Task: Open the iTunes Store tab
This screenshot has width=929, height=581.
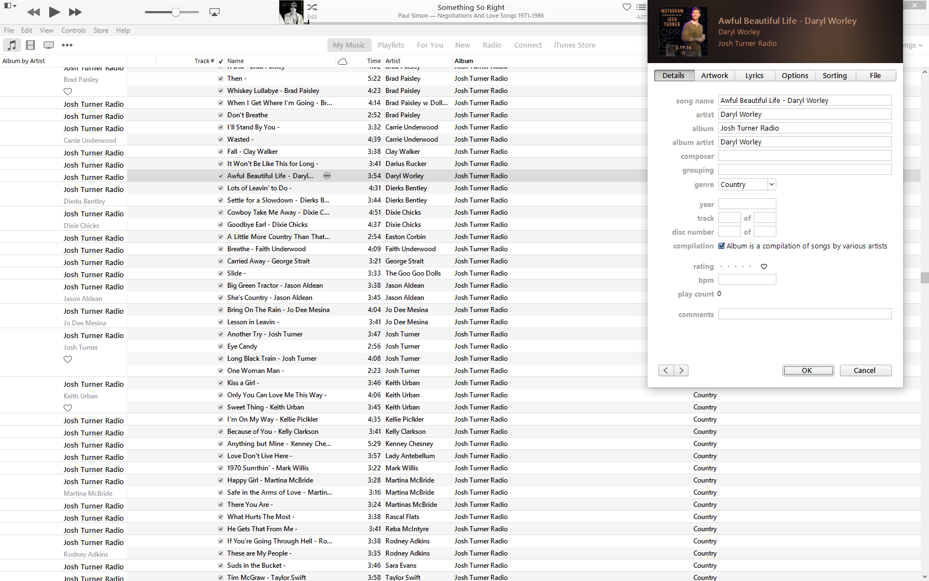Action: point(575,45)
